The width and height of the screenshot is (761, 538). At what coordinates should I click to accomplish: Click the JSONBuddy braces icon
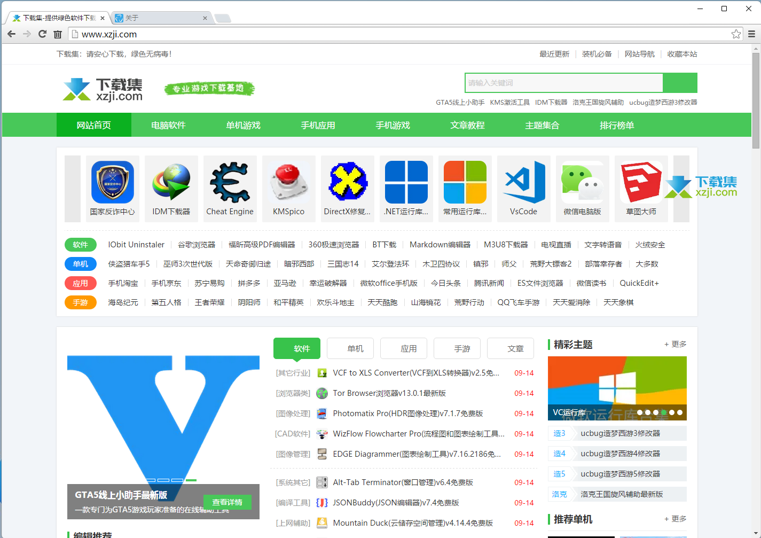click(322, 503)
